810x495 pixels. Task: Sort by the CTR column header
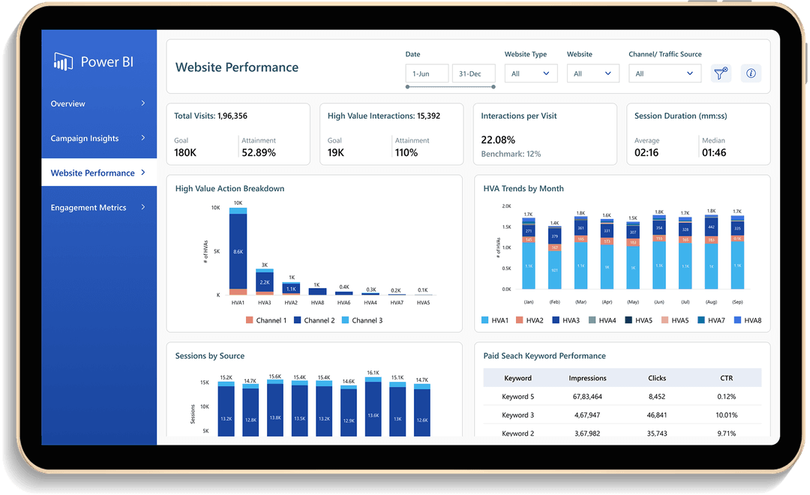pos(726,378)
